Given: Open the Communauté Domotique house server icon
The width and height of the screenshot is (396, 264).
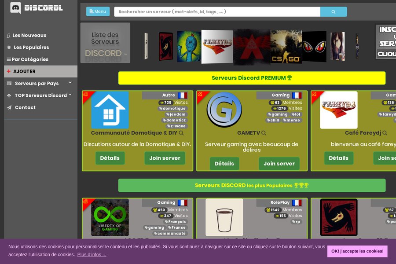Looking at the screenshot, I should point(110,110).
